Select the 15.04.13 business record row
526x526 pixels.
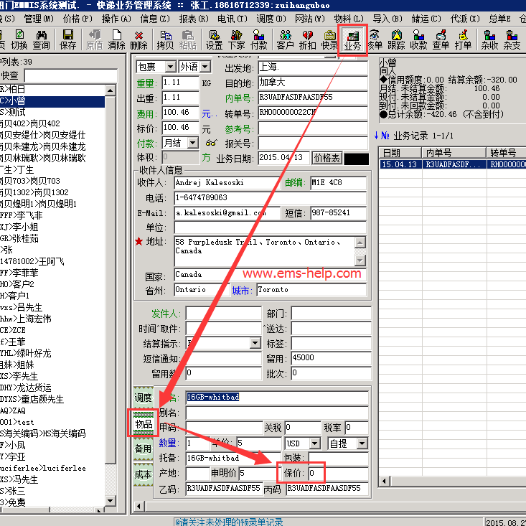click(x=452, y=164)
